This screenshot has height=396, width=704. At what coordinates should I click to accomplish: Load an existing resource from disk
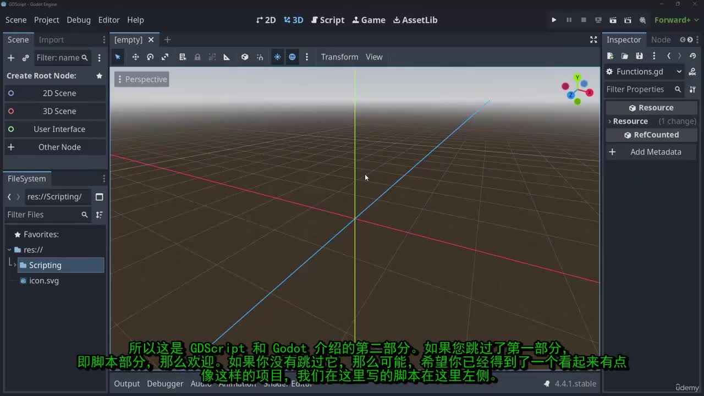tap(625, 56)
